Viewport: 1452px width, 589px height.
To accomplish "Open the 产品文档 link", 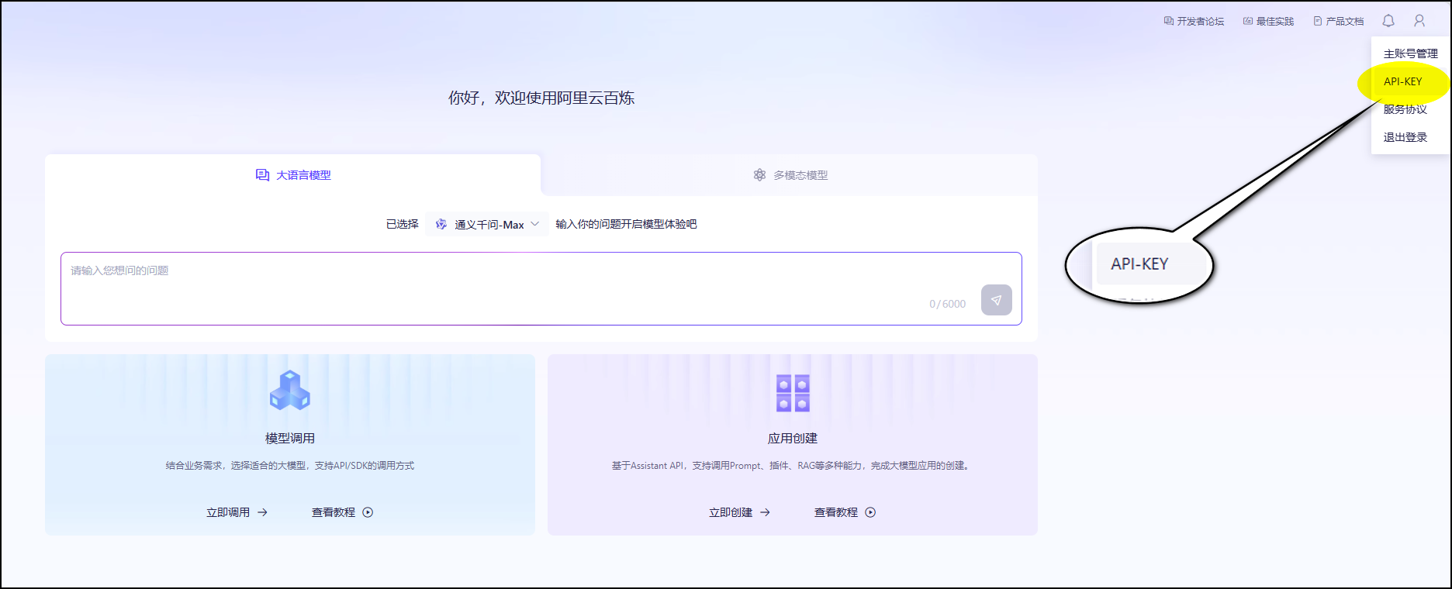I will coord(1338,21).
